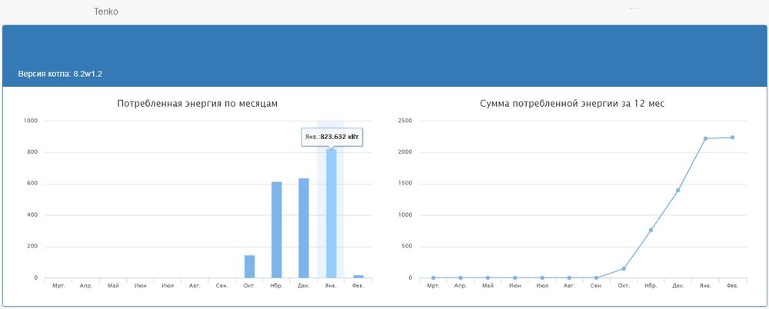Click the 'Июн' axis label under bar chart

click(140, 285)
